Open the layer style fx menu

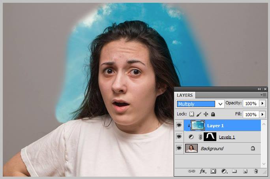pos(203,171)
